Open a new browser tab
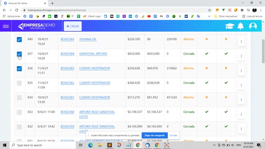Image resolution: width=265 pixels, height=149 pixels. coord(52,3)
